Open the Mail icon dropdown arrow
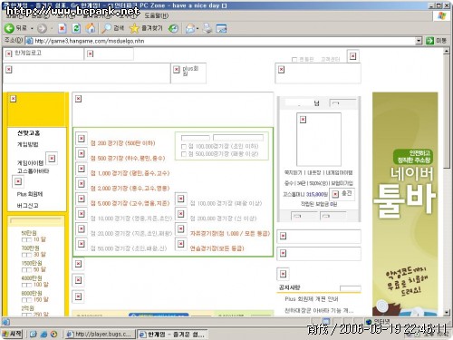 click(x=198, y=29)
